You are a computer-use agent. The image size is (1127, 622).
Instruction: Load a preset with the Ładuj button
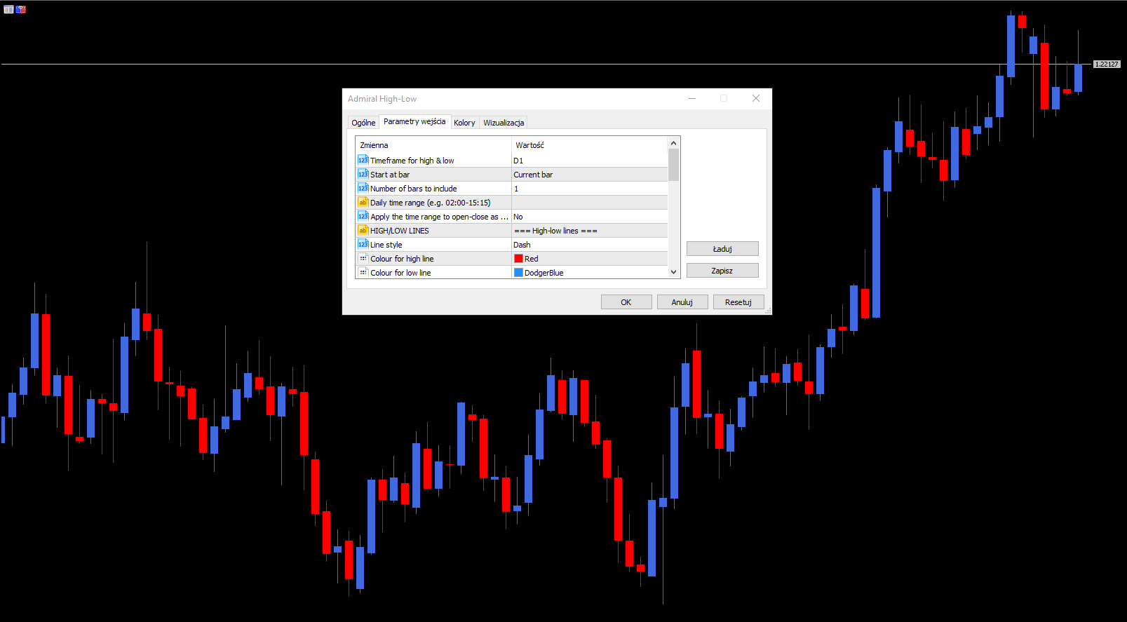tap(722, 249)
